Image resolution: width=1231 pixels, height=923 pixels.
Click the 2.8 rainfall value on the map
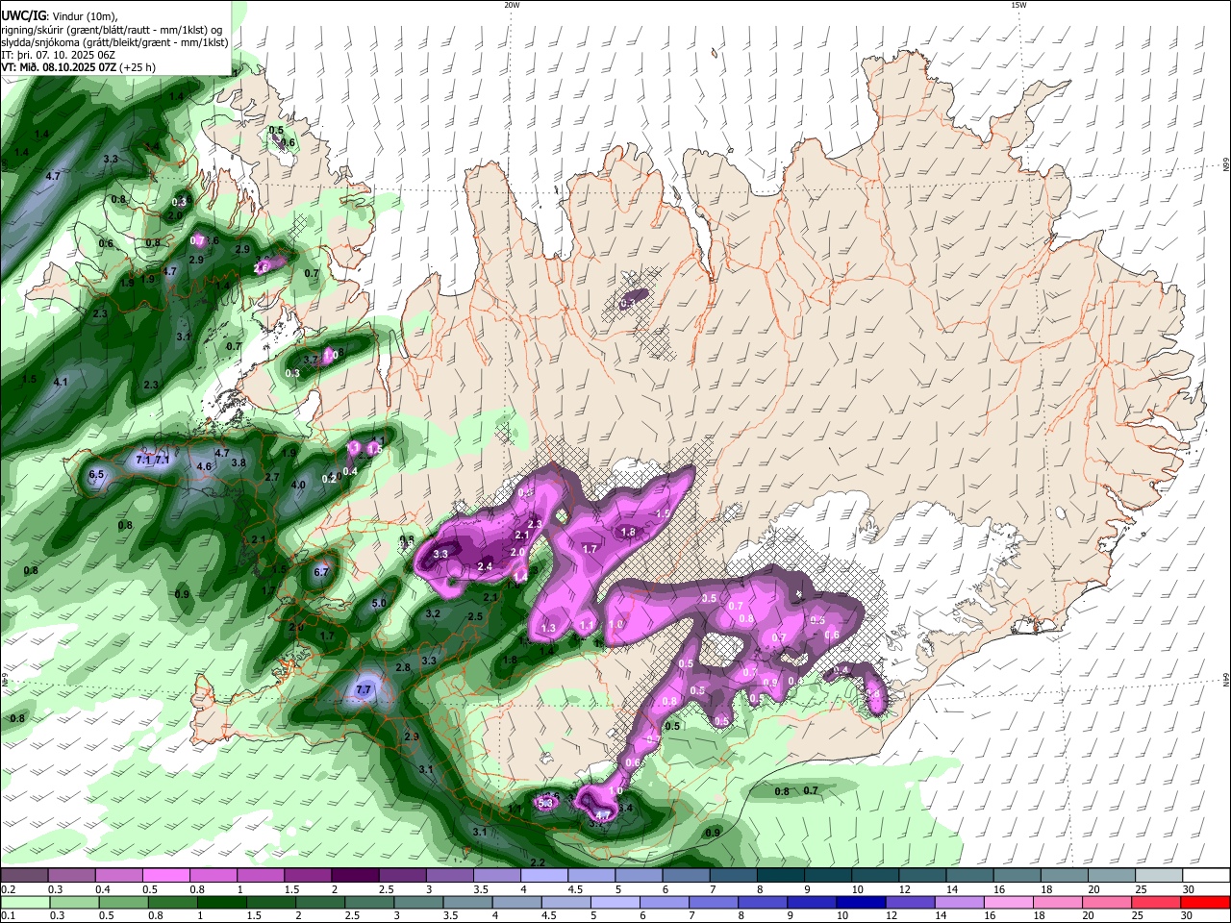pyautogui.click(x=403, y=667)
